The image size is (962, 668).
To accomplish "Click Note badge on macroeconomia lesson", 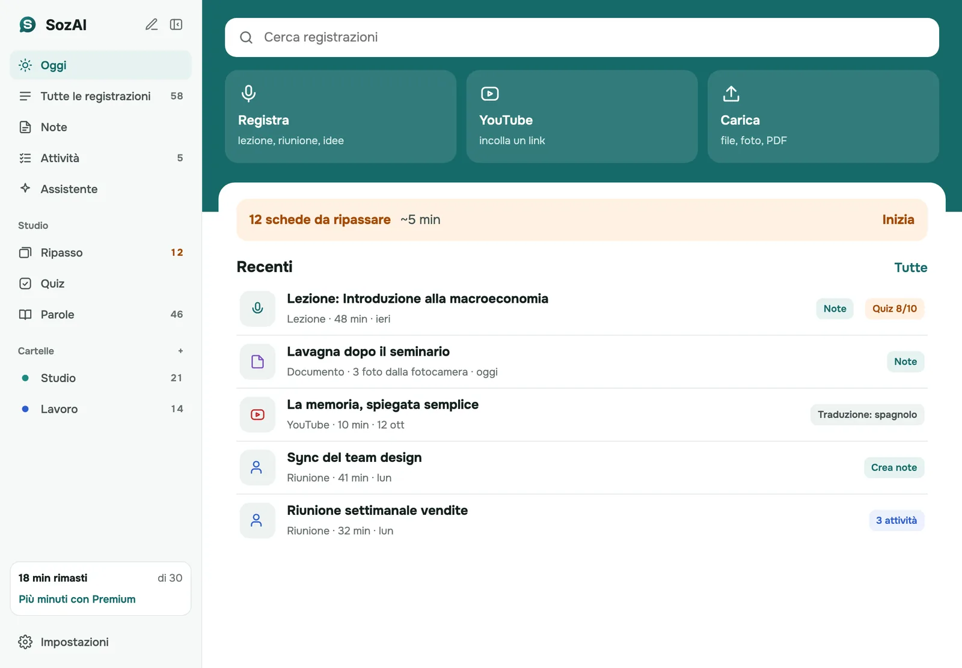I will coord(835,309).
